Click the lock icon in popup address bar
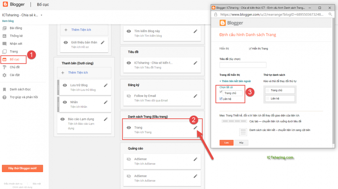The height and width of the screenshot is (189, 338). (216, 15)
